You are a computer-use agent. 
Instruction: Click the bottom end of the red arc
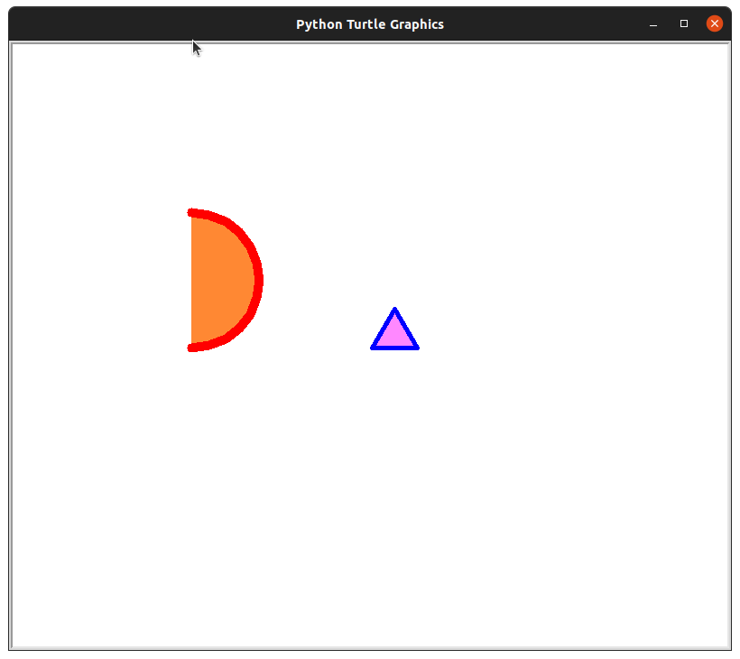click(x=192, y=348)
